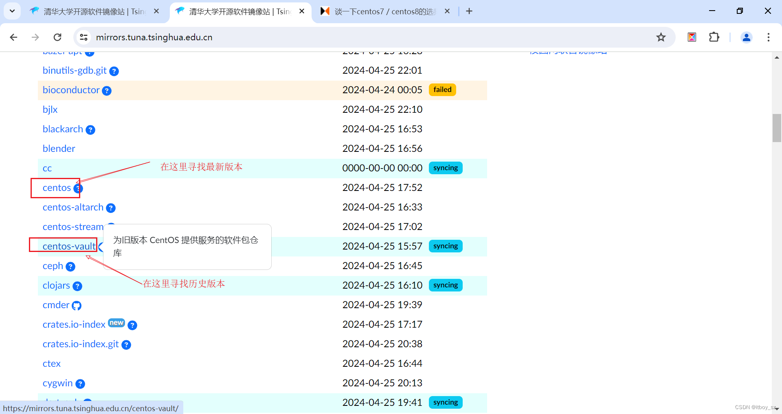
Task: Open the blackarch mirror link
Action: click(x=63, y=129)
